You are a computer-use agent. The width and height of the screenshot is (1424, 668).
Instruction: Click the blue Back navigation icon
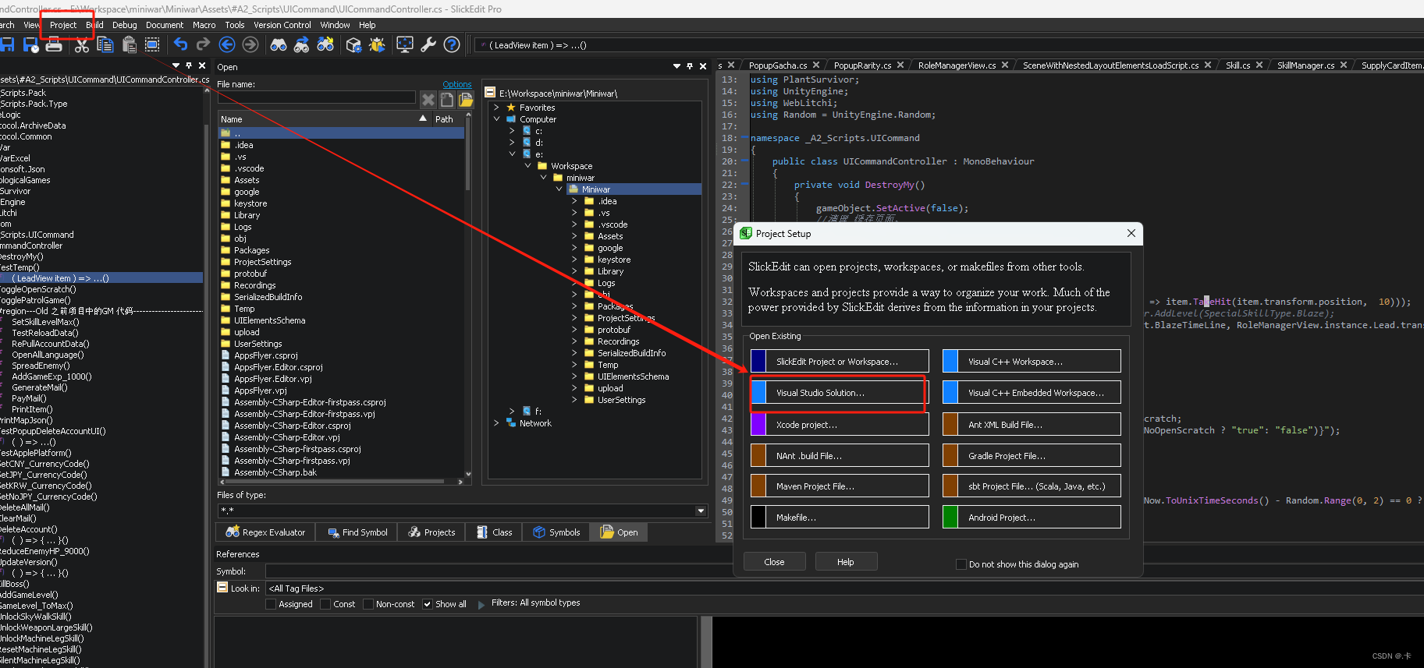tap(227, 44)
